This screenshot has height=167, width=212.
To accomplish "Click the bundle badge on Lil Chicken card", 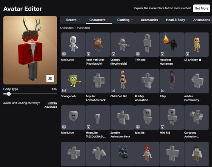I will click(187, 54).
